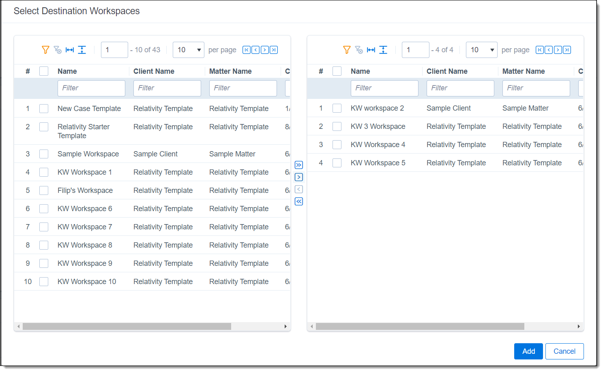Click the filter funnel icon in left panel
The image size is (603, 372).
(45, 50)
